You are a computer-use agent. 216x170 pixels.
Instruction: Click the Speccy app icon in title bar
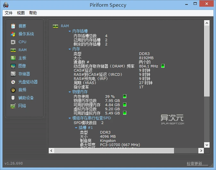pos(6,5)
